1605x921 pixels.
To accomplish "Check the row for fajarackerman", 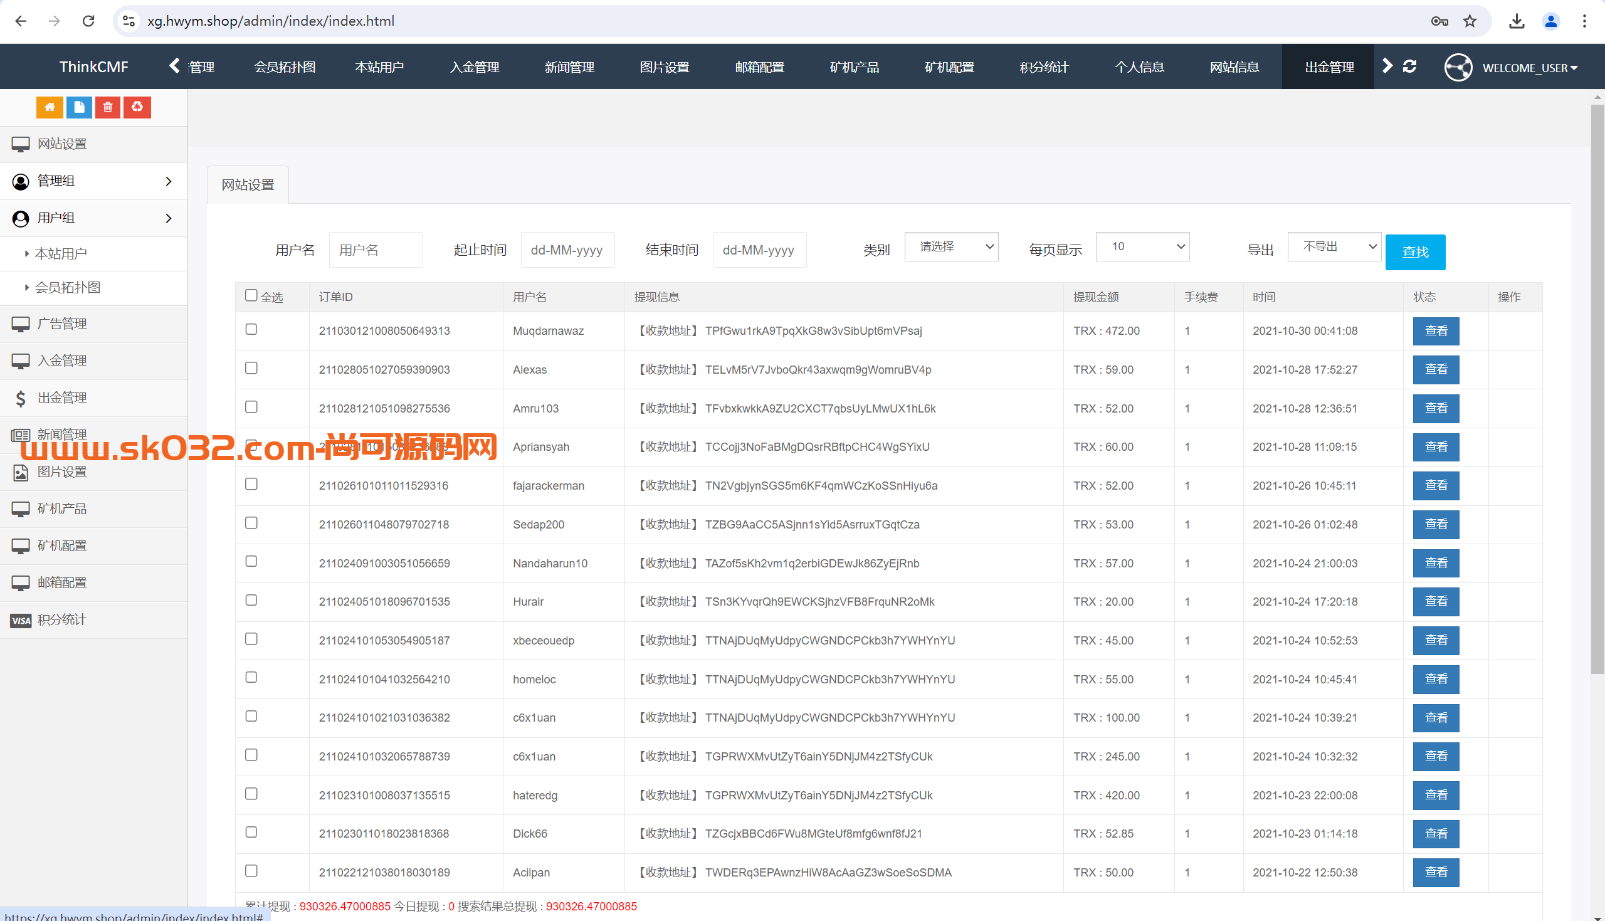I will (x=251, y=484).
